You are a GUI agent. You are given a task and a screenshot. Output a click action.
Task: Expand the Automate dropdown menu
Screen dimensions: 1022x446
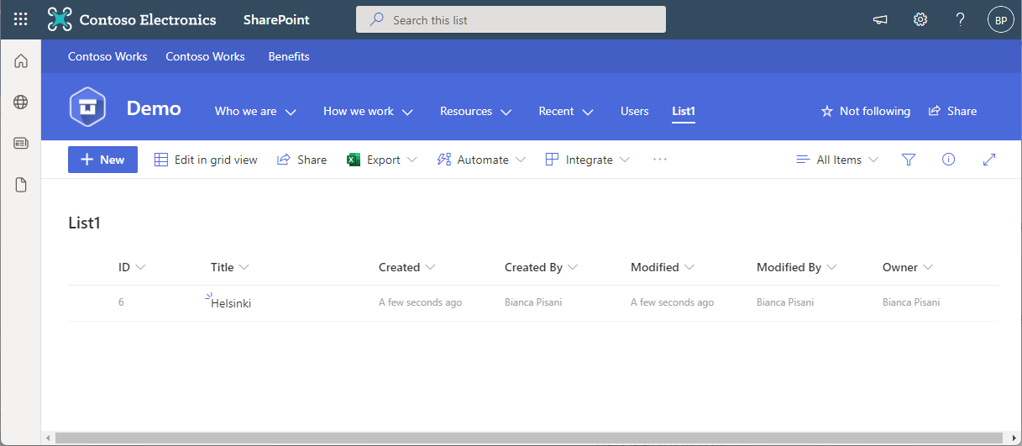[482, 160]
